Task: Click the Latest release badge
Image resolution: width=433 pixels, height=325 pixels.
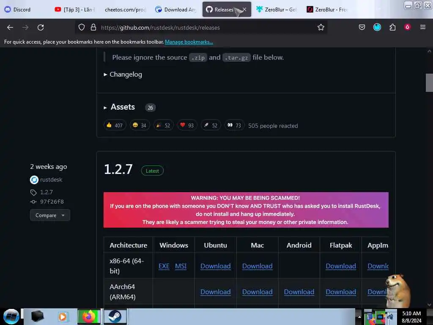Action: [x=152, y=171]
